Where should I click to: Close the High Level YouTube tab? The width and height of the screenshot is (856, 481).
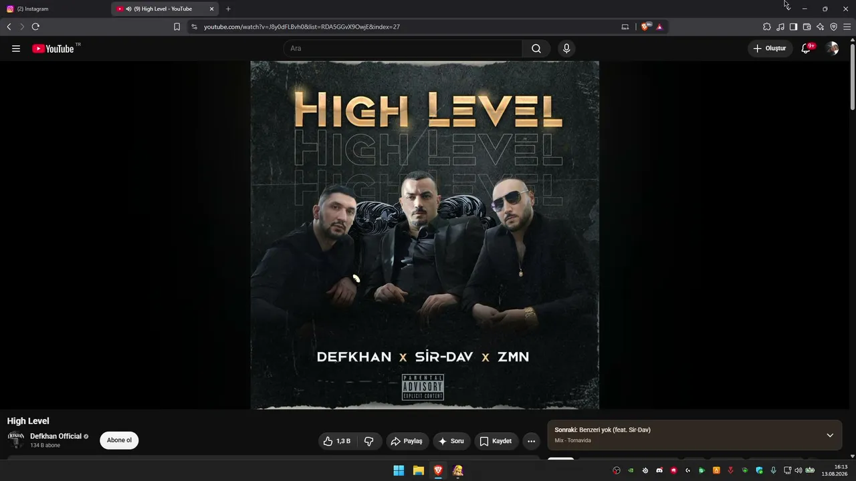tap(212, 9)
